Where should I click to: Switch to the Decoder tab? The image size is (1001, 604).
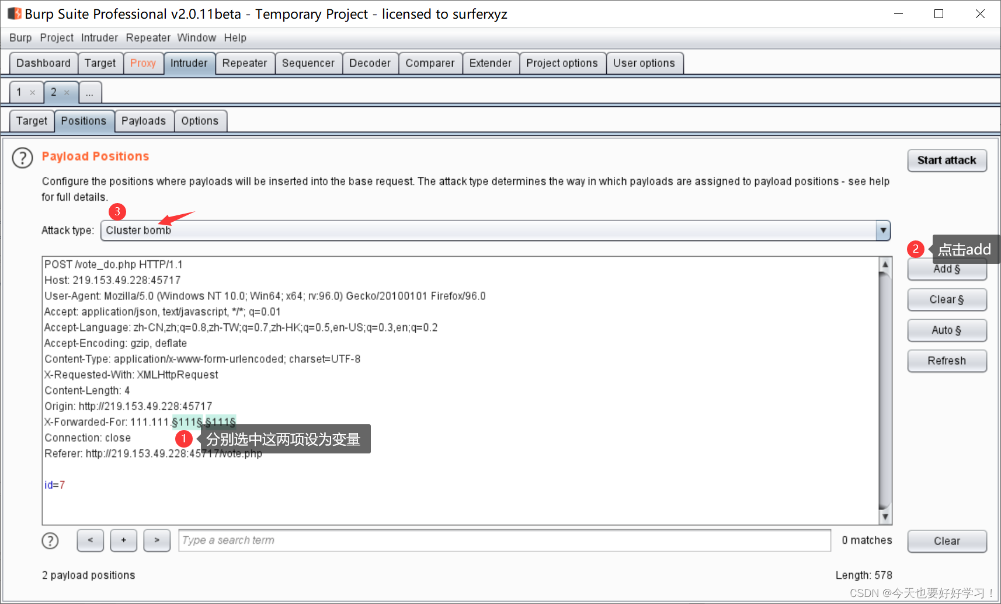tap(370, 63)
